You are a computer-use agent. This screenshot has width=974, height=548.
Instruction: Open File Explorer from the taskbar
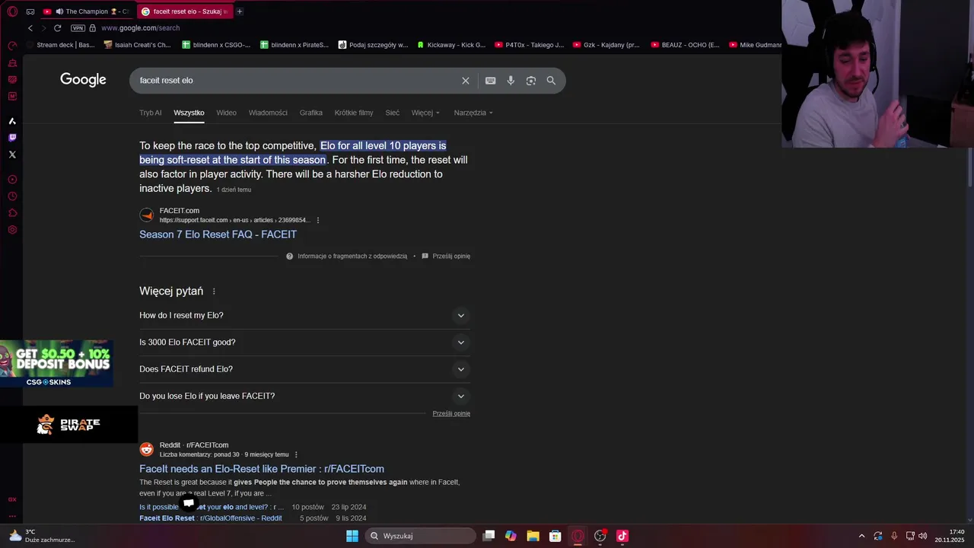click(533, 536)
